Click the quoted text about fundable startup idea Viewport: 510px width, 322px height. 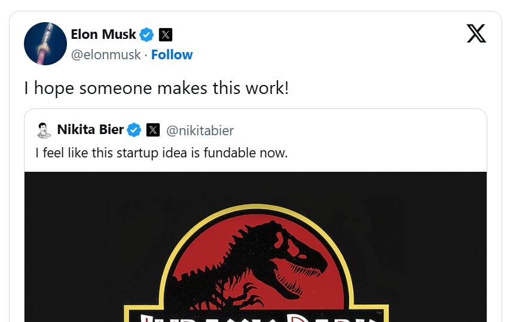coord(161,153)
